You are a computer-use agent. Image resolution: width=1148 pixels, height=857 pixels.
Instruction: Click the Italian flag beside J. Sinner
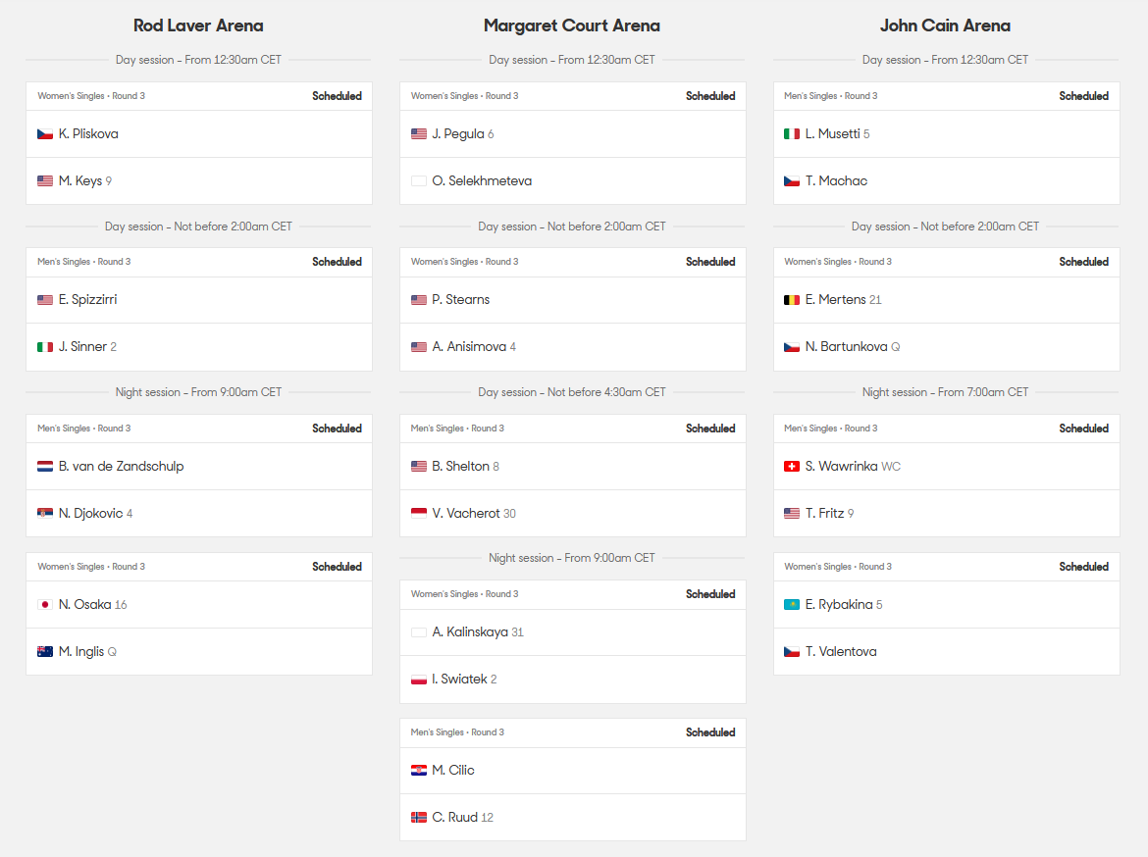click(x=45, y=347)
